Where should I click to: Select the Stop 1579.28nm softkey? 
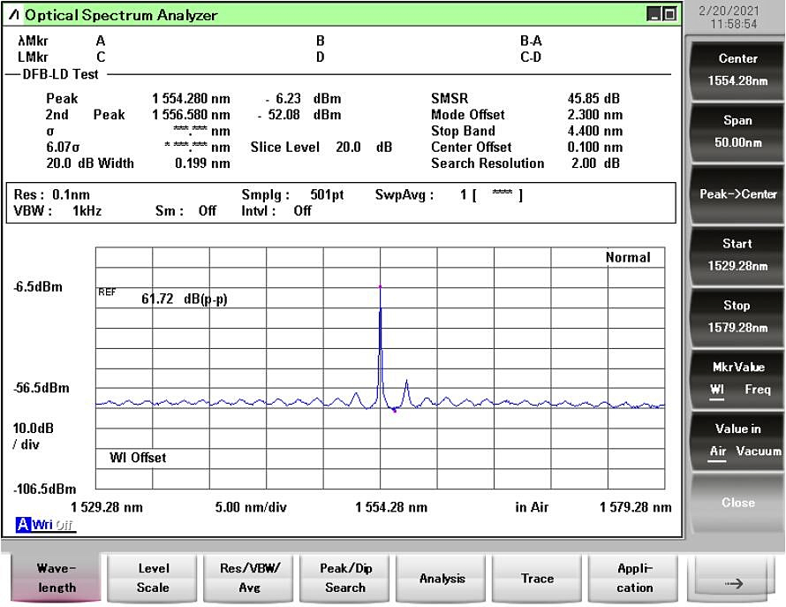pos(737,316)
